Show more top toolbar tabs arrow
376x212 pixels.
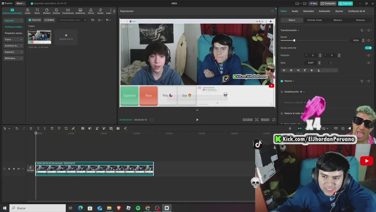coord(114,11)
